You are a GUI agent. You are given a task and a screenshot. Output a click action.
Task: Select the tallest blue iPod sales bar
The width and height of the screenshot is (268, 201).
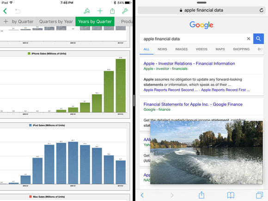pyautogui.click(x=73, y=163)
